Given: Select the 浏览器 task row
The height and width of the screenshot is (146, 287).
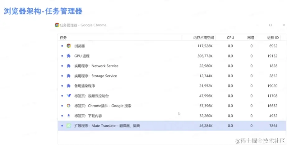Looking at the screenshot, I should click(x=172, y=46).
